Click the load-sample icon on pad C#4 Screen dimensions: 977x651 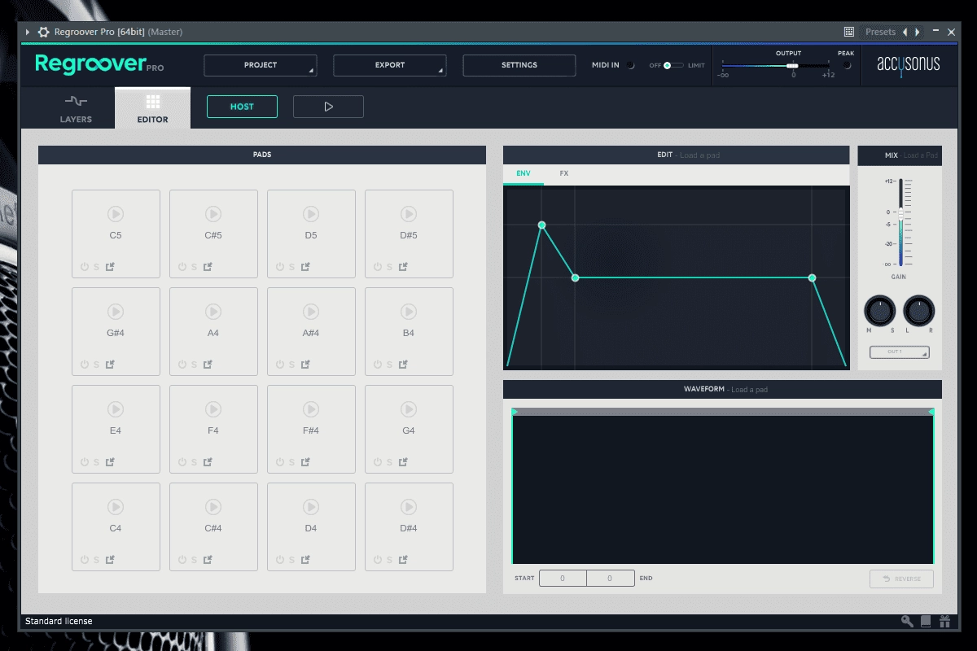click(x=208, y=560)
